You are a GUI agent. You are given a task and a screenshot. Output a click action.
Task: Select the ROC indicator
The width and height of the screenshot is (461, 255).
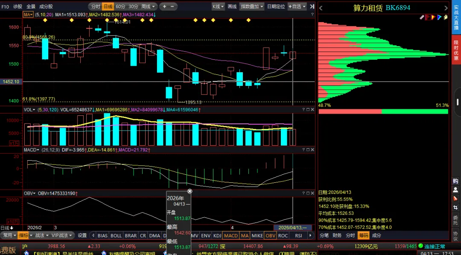coord(283,236)
